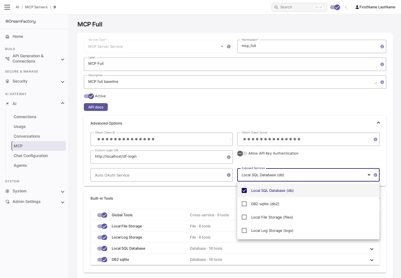Click the FirstName LastName profile name
The width and height of the screenshot is (401, 278).
377,7
